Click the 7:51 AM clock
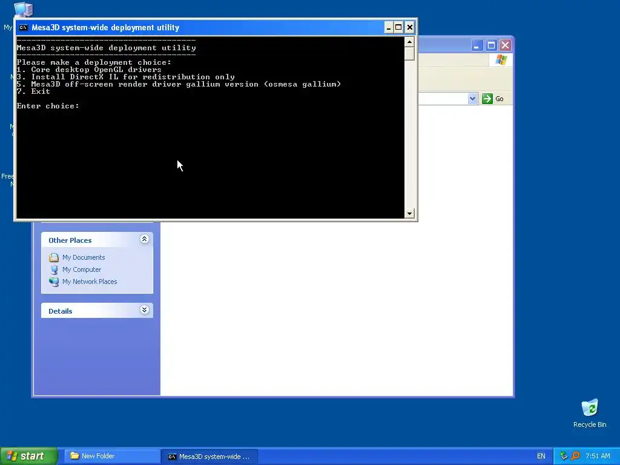This screenshot has height=465, width=620. 598,457
